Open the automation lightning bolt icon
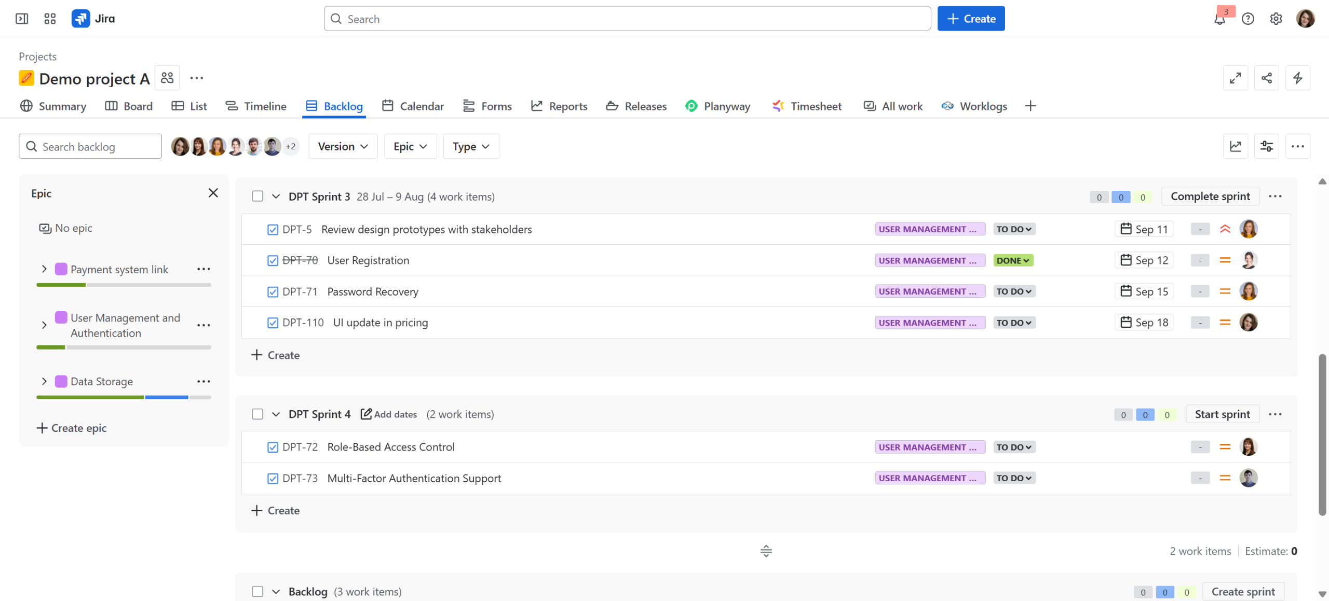 click(1297, 78)
